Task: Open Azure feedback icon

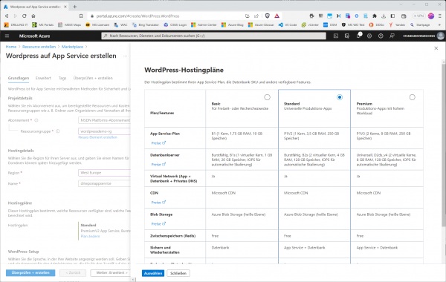Action: 392,36
